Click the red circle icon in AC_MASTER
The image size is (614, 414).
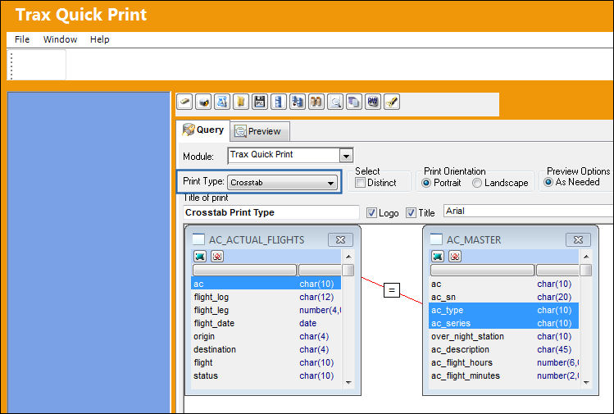tap(455, 256)
